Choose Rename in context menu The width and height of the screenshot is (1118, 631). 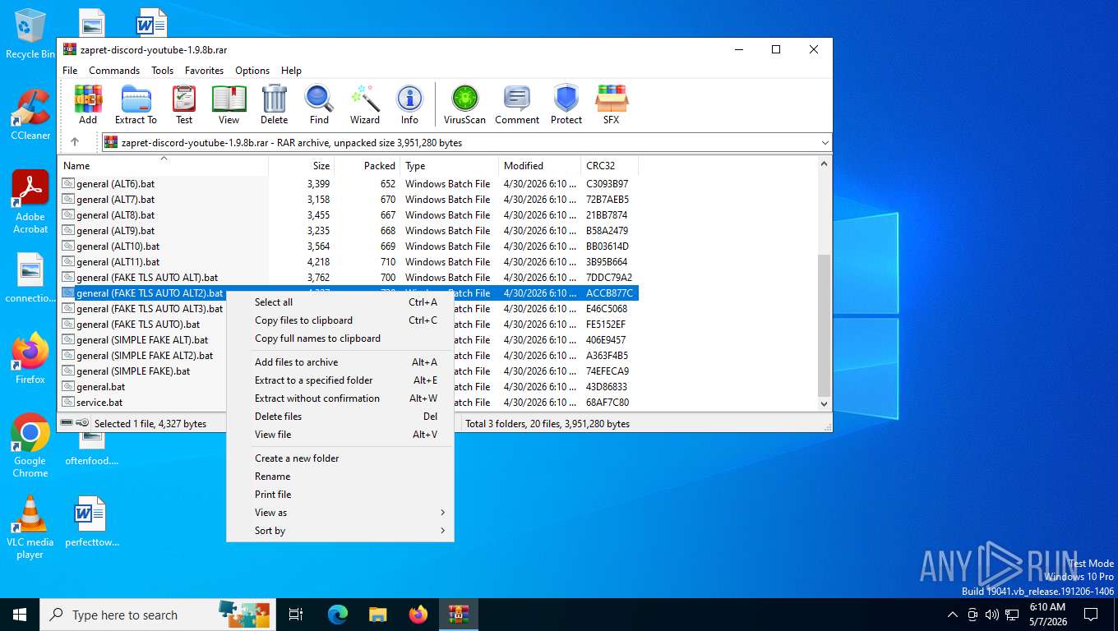pyautogui.click(x=340, y=477)
